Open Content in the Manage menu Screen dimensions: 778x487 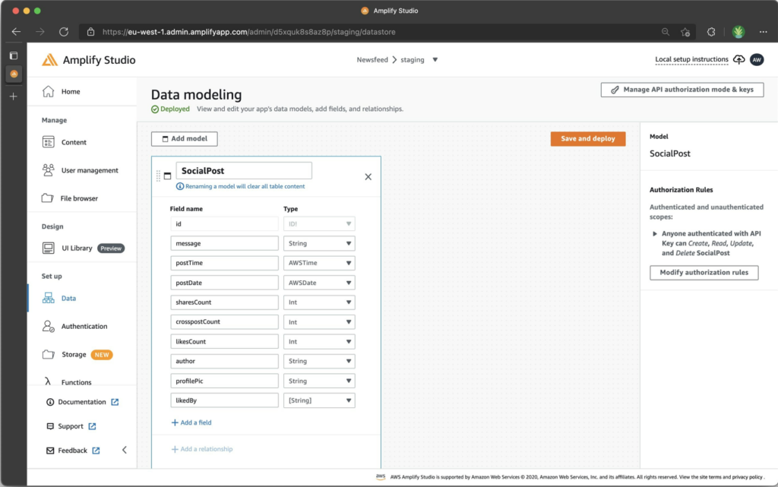(74, 142)
